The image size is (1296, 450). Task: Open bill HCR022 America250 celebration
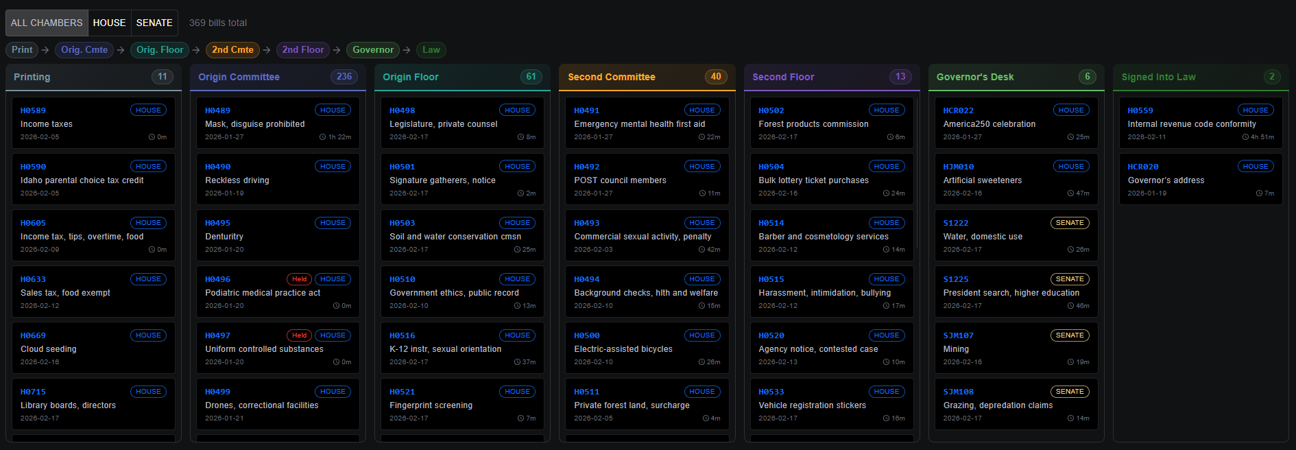(1016, 123)
